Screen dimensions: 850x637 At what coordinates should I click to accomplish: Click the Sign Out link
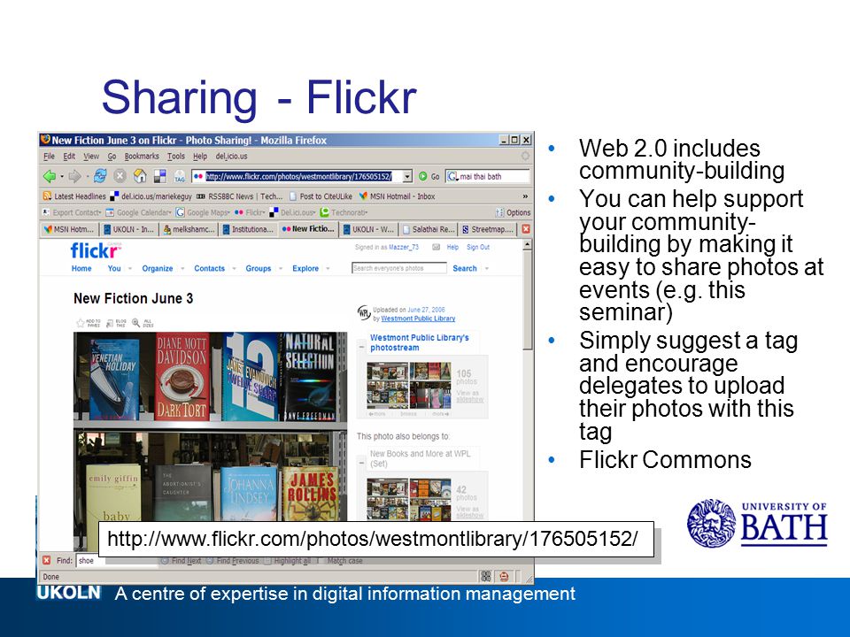pyautogui.click(x=478, y=247)
